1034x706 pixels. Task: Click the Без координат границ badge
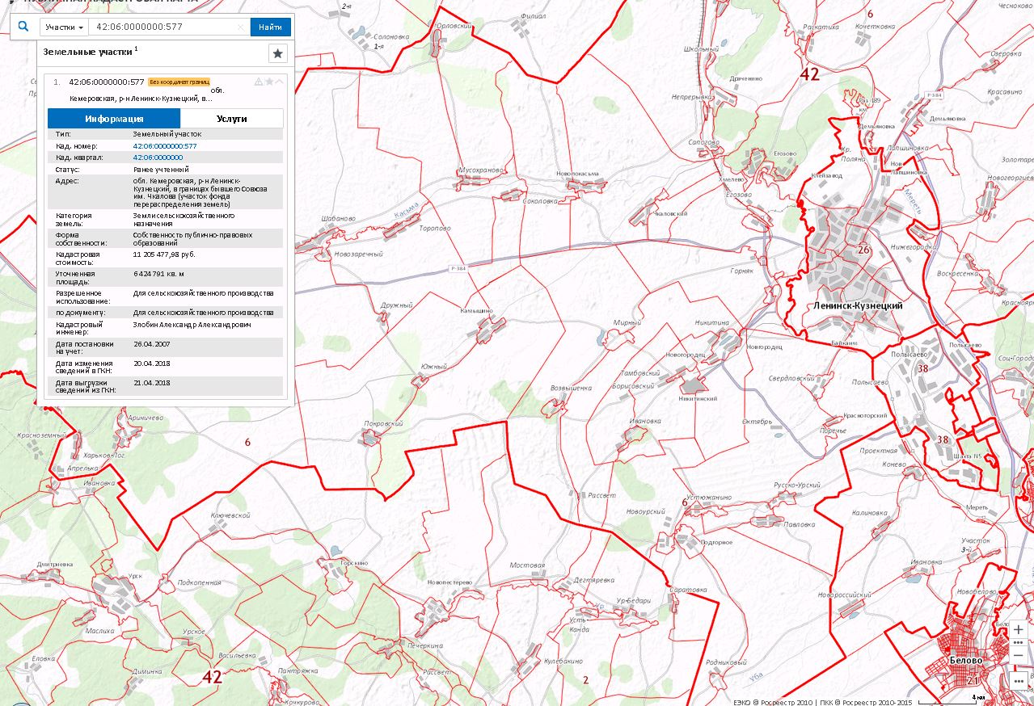click(179, 82)
